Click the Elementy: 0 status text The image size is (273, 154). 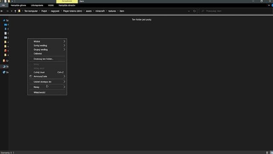pyautogui.click(x=6, y=153)
